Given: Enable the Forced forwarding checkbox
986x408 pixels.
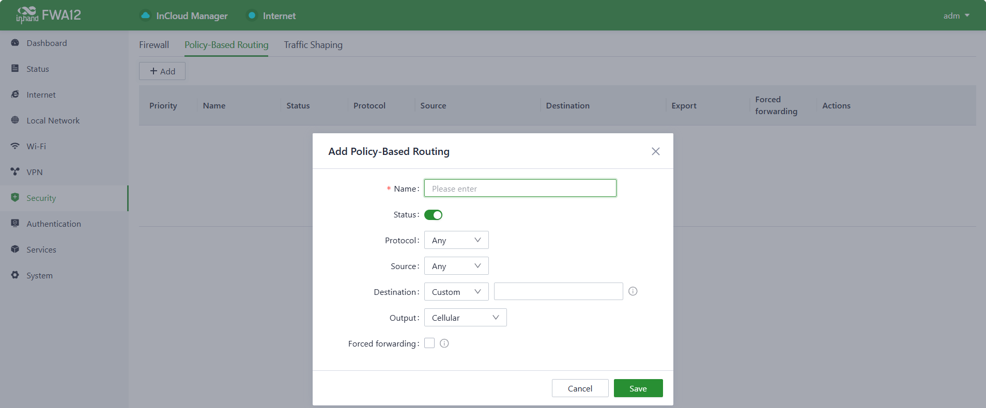Looking at the screenshot, I should pyautogui.click(x=429, y=343).
